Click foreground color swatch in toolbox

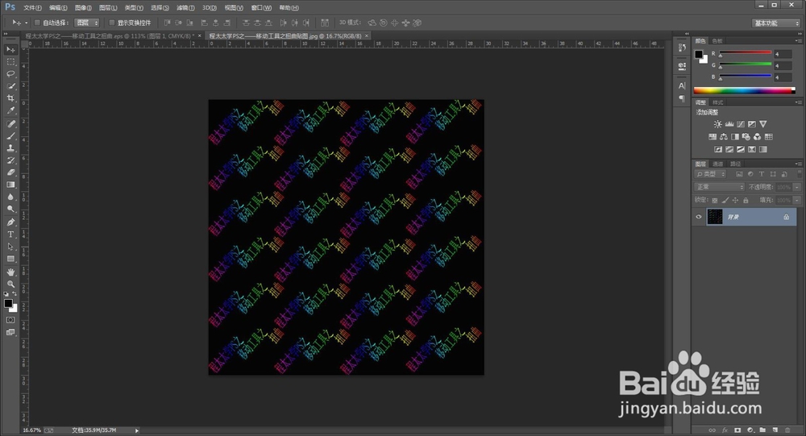pyautogui.click(x=8, y=304)
